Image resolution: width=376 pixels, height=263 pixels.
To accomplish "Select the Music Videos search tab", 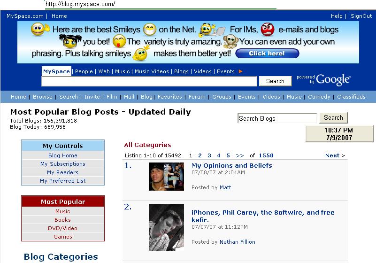I will 152,71.
